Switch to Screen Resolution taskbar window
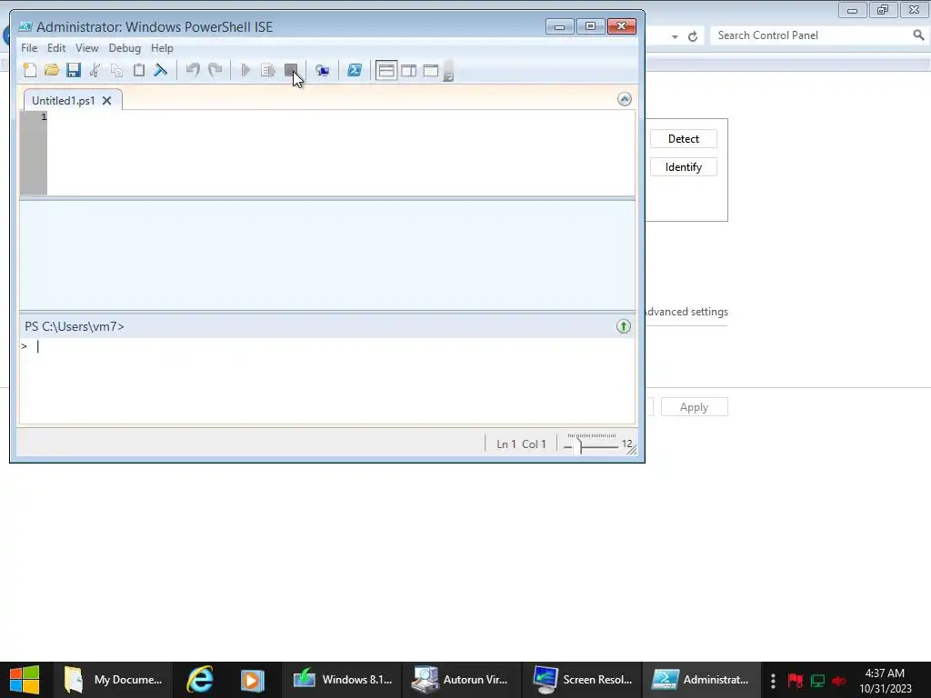Image resolution: width=931 pixels, height=698 pixels. [582, 680]
